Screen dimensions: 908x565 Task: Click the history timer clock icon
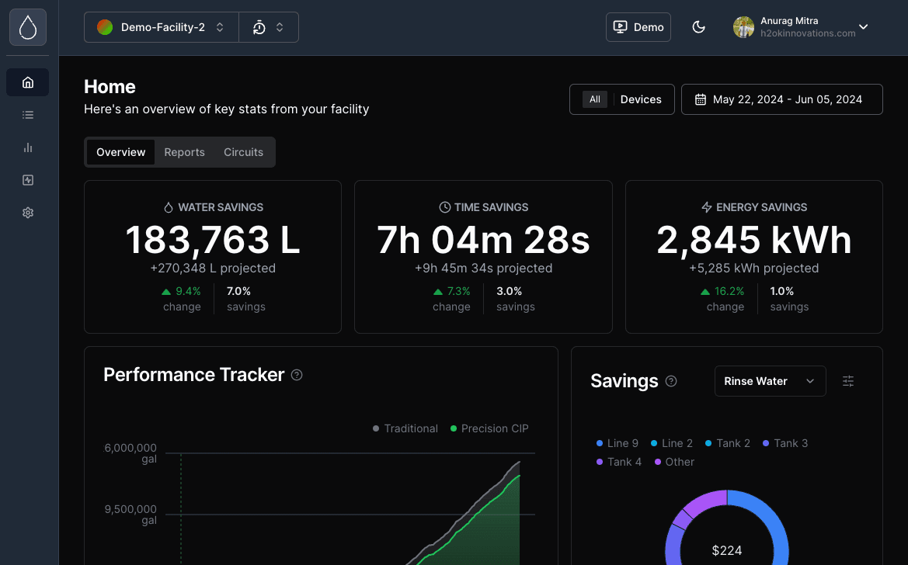click(x=259, y=27)
